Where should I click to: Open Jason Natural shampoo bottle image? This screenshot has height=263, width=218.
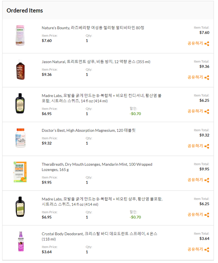pyautogui.click(x=20, y=70)
